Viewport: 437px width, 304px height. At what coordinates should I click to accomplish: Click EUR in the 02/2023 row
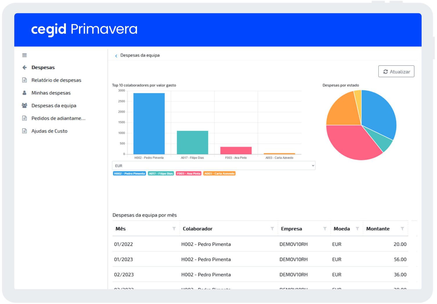point(337,274)
